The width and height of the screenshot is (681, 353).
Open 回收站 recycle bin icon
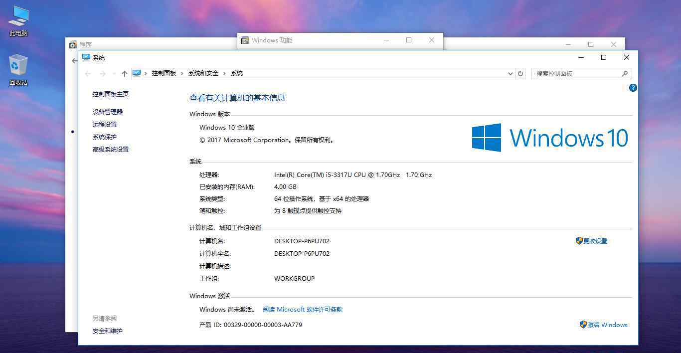[x=18, y=70]
